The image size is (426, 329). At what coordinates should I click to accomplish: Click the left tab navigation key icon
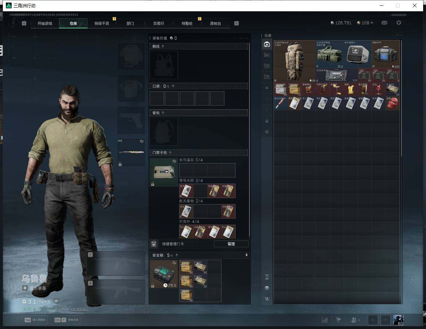tap(24, 23)
